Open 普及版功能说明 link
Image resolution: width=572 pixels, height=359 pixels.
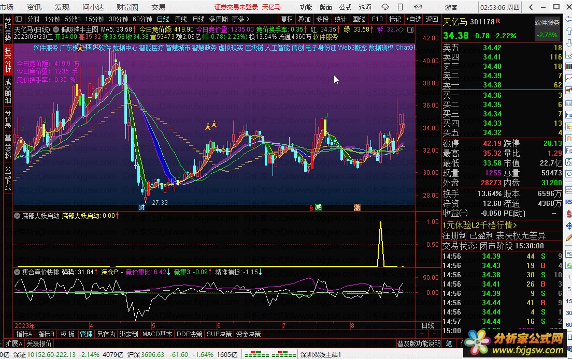(419, 343)
